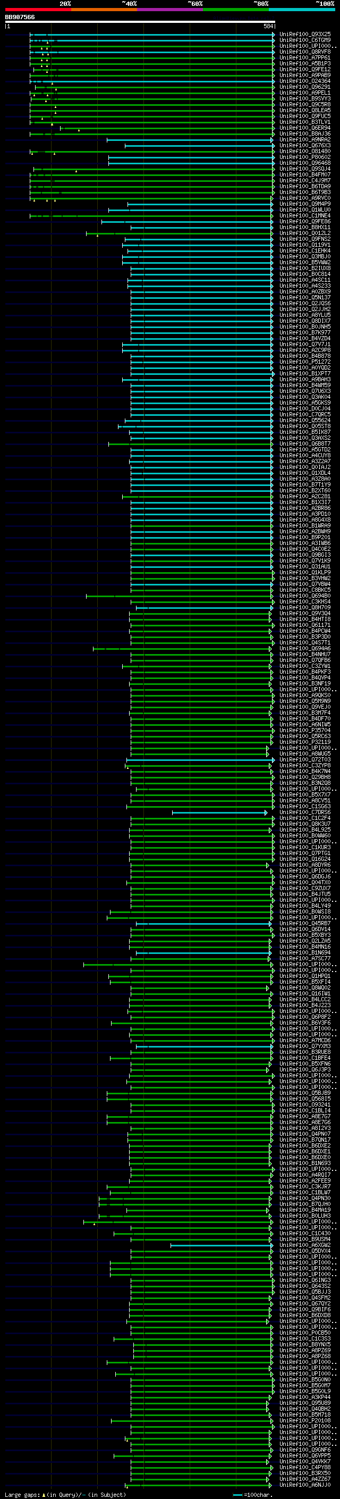Select hit label UniRef100_A6NJJ0

(304, 1485)
